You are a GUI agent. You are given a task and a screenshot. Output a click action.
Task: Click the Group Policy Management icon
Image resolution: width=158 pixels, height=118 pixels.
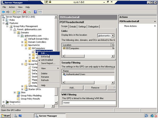pos(11,26)
